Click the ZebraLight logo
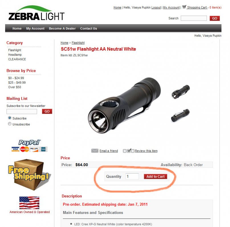 pyautogui.click(x=36, y=13)
